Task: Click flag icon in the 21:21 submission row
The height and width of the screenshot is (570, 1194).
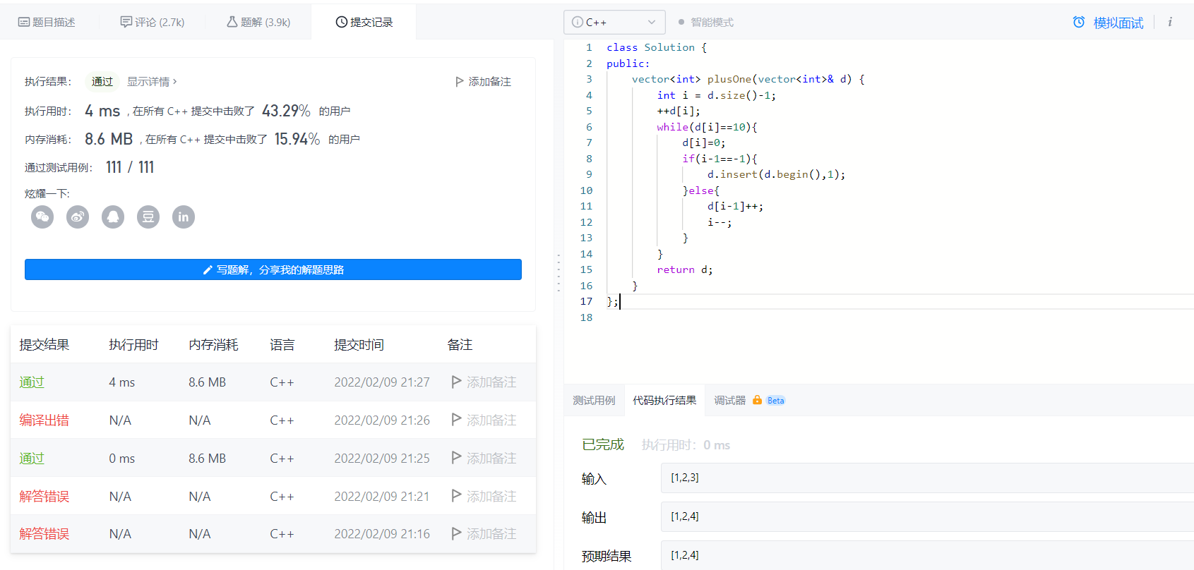Action: click(x=457, y=496)
